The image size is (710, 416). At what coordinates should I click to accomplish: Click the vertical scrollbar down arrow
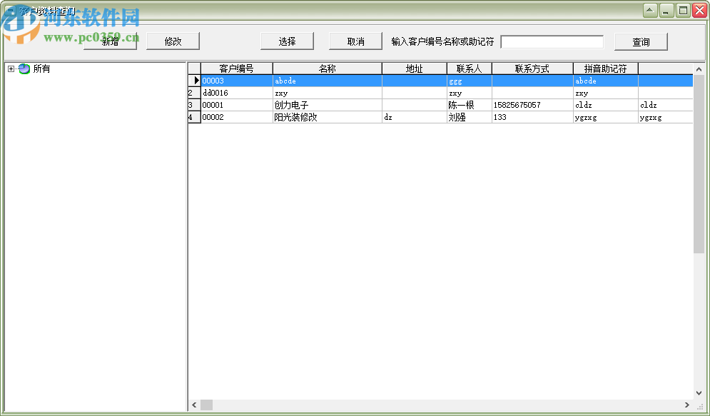pos(699,393)
